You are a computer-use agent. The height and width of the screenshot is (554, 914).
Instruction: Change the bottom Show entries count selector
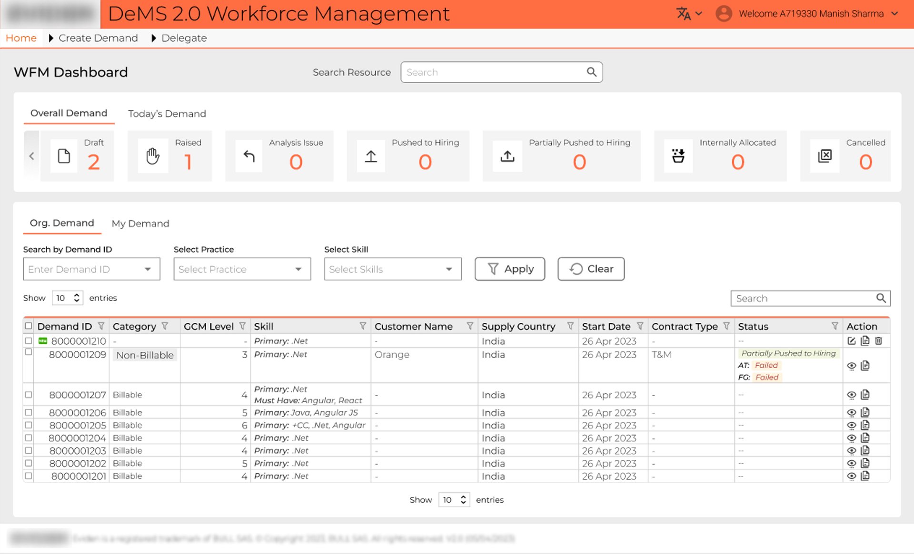[x=454, y=500]
